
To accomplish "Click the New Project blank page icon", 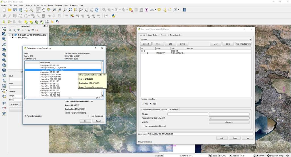I will [x=4, y=10].
